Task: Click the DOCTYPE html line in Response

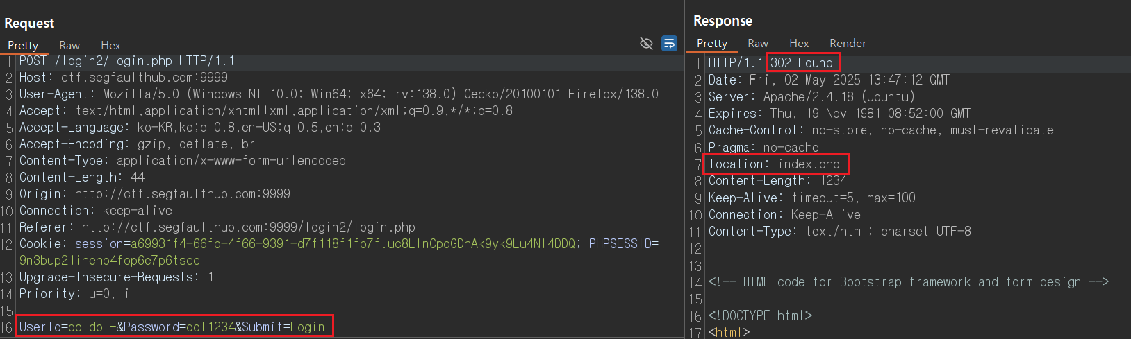Action: (760, 315)
